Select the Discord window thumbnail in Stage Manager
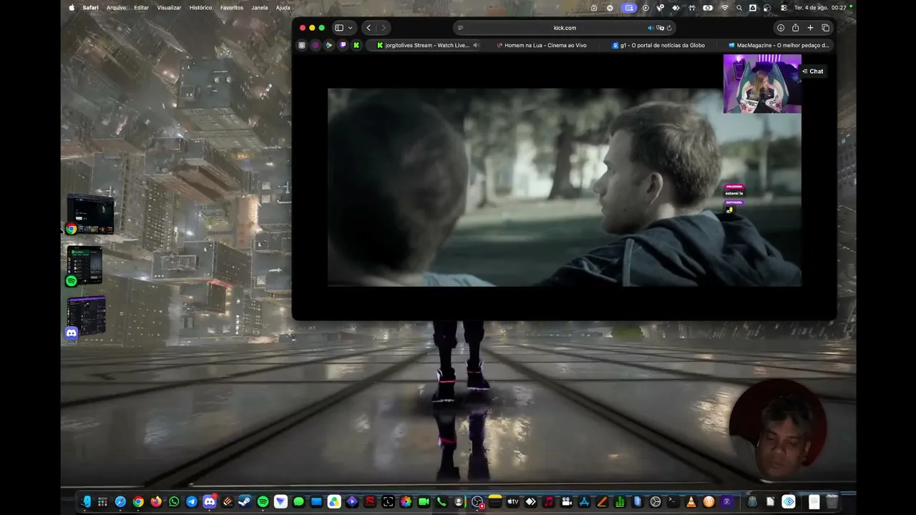The width and height of the screenshot is (916, 515). [86, 317]
